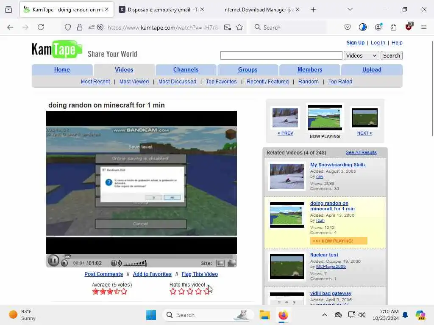Click the site security padlock icon
The width and height of the screenshot is (434, 325).
[80, 27]
